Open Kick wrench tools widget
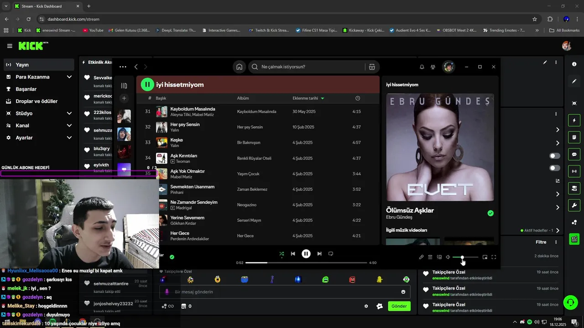The height and width of the screenshot is (328, 584). pyautogui.click(x=574, y=205)
